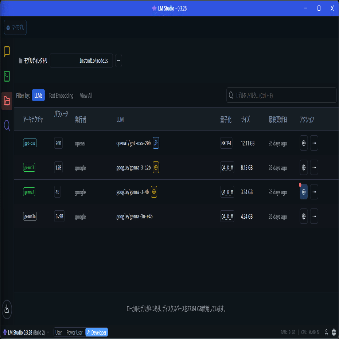Viewport: 339px width, 339px height.
Task: Select the google/gemma-3-4b model name
Action: tap(133, 192)
